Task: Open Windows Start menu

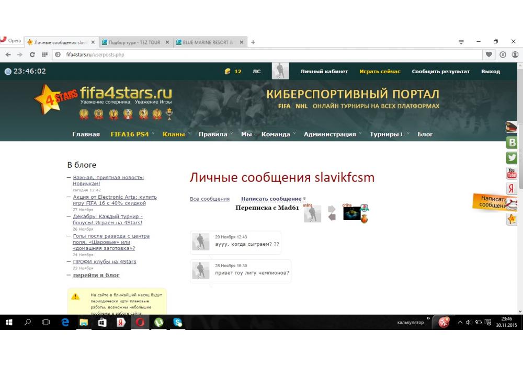Action: click(x=9, y=322)
